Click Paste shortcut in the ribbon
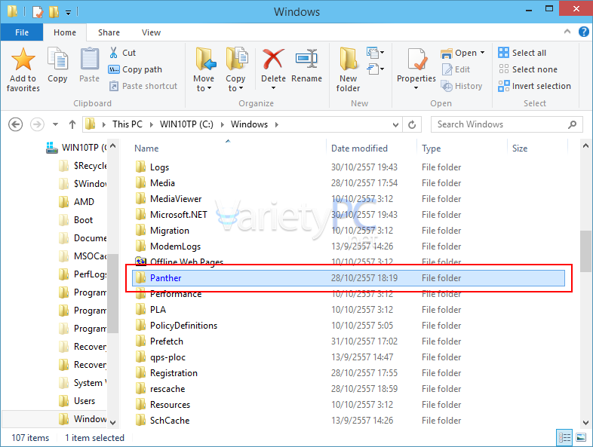The height and width of the screenshot is (447, 593). pos(143,86)
